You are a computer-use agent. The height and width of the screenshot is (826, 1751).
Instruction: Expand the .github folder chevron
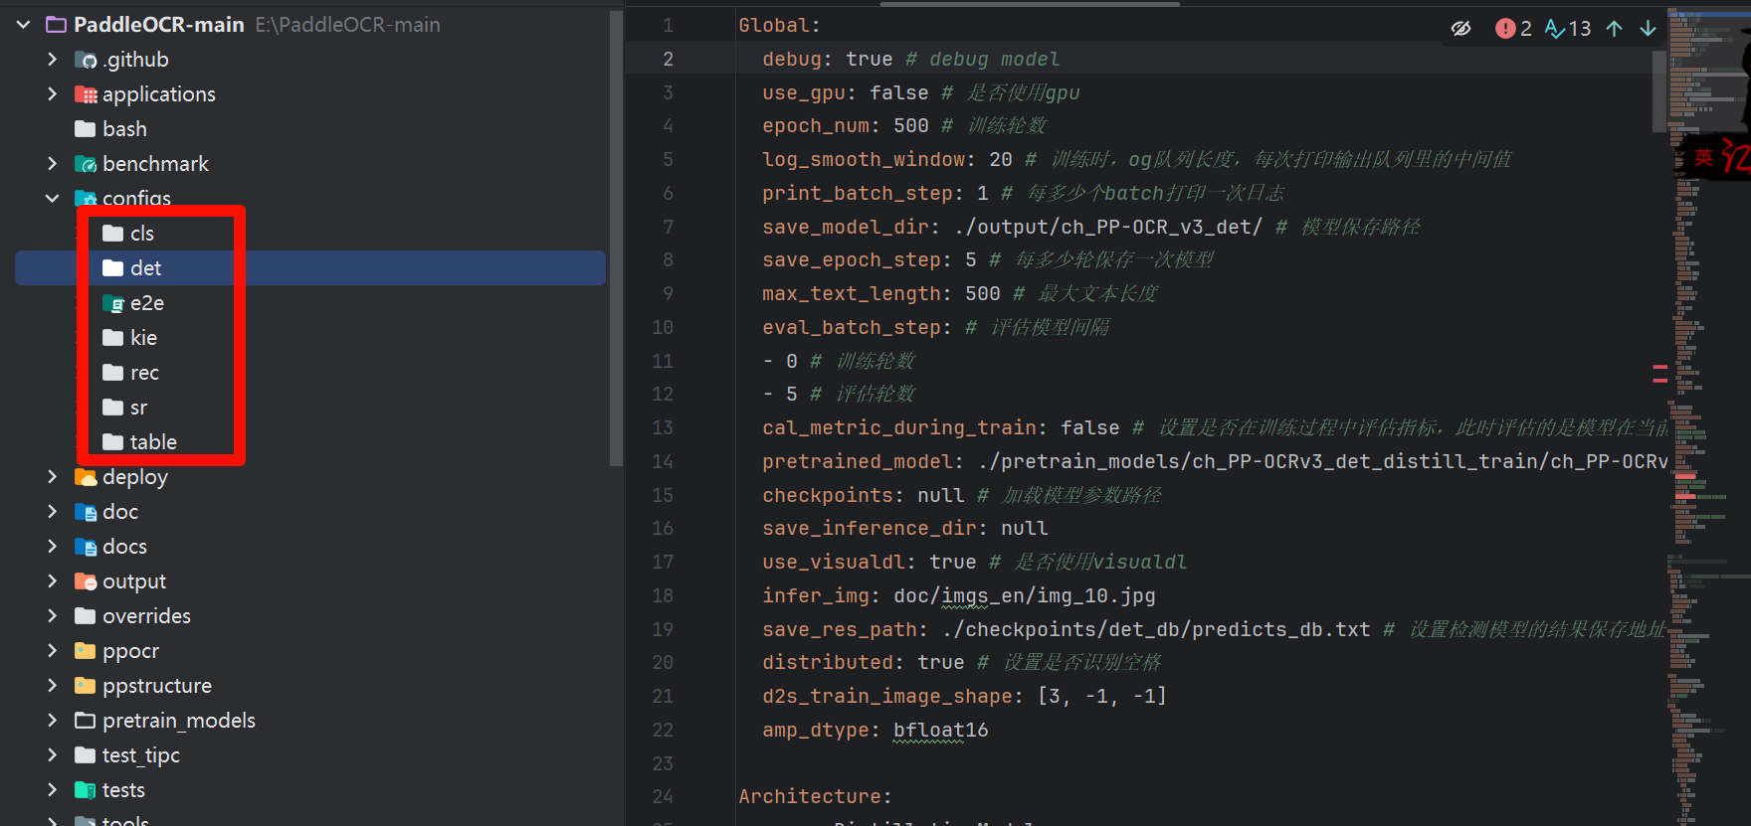[x=52, y=60]
